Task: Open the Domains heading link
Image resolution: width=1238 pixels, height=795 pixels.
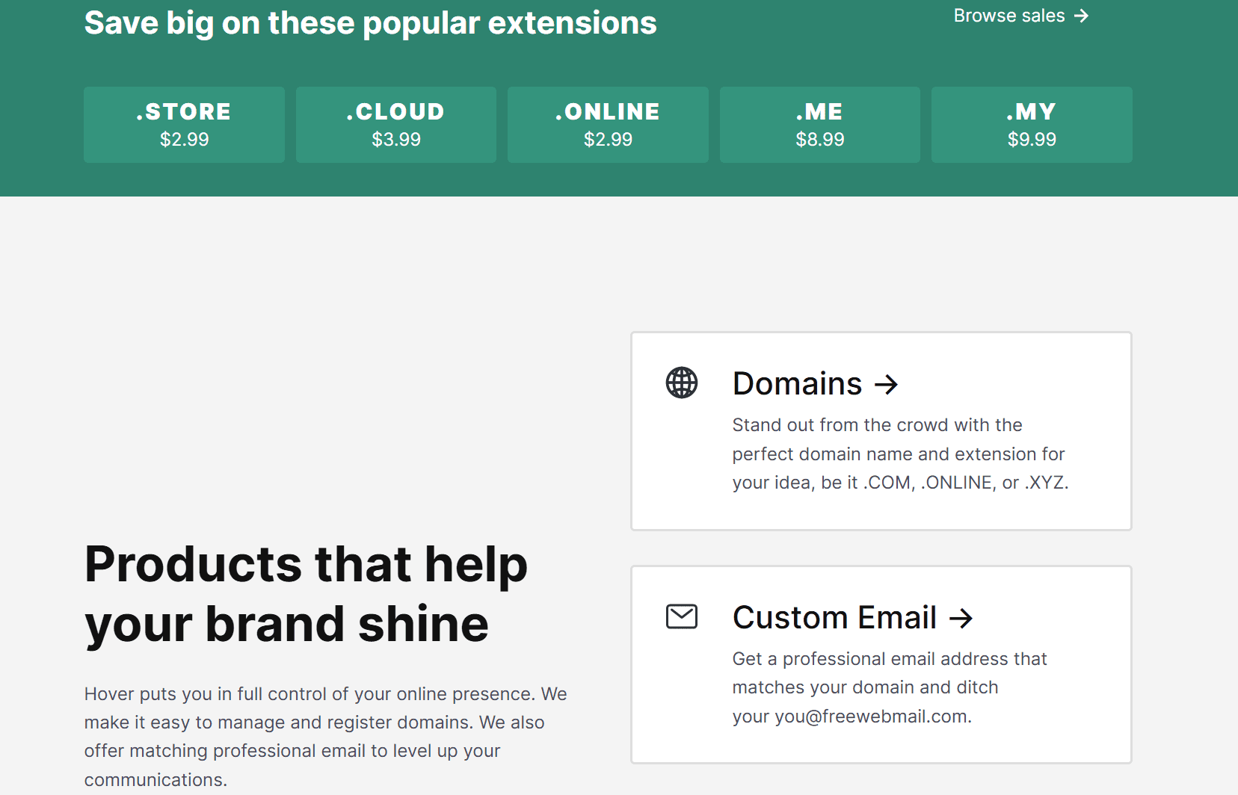Action: coord(797,384)
